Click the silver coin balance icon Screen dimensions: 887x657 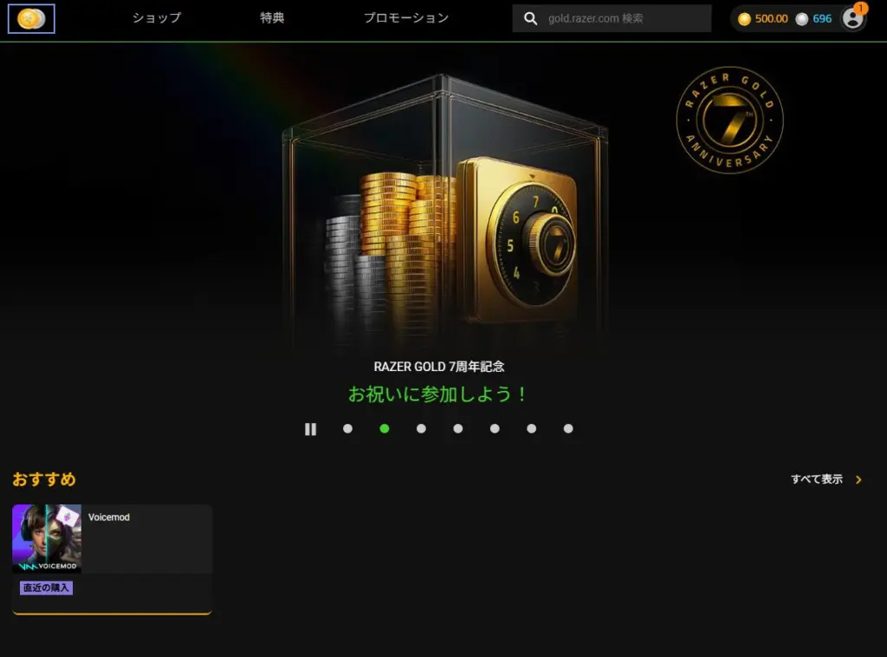(x=801, y=19)
